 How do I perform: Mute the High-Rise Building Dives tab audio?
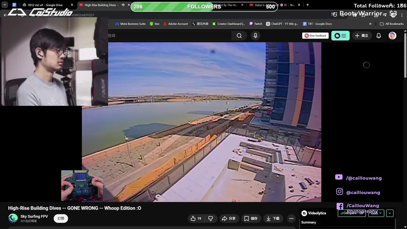tap(123, 5)
